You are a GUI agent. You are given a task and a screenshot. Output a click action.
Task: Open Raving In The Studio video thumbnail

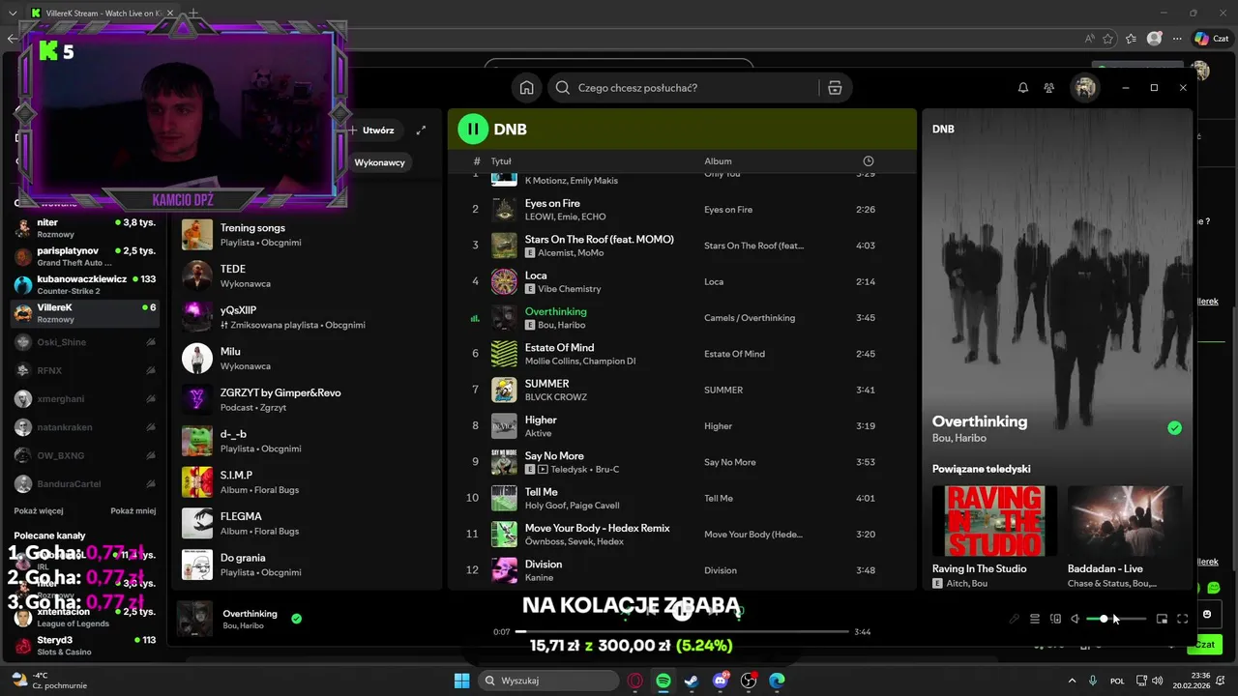[x=994, y=521]
